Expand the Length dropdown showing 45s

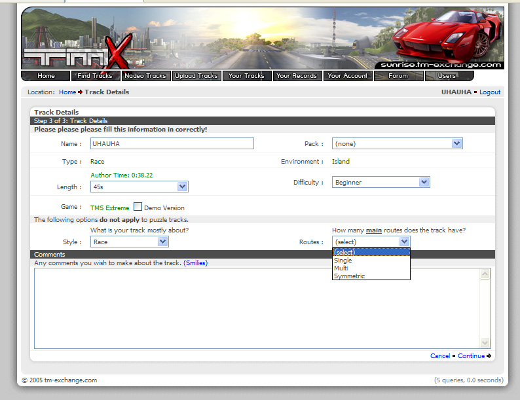139,187
